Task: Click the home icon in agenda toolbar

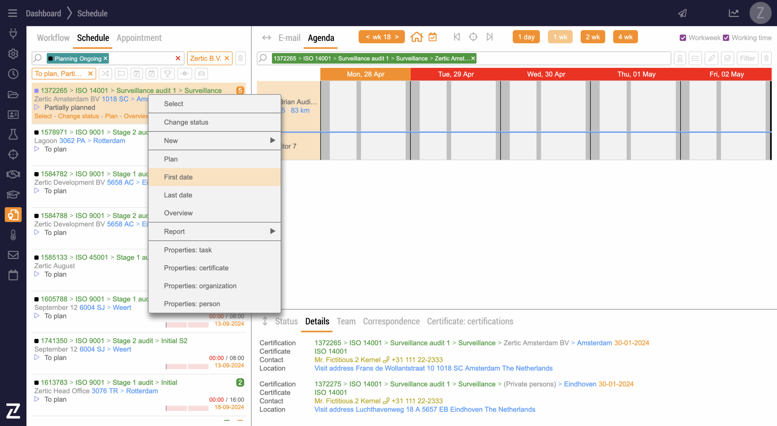Action: (x=416, y=37)
